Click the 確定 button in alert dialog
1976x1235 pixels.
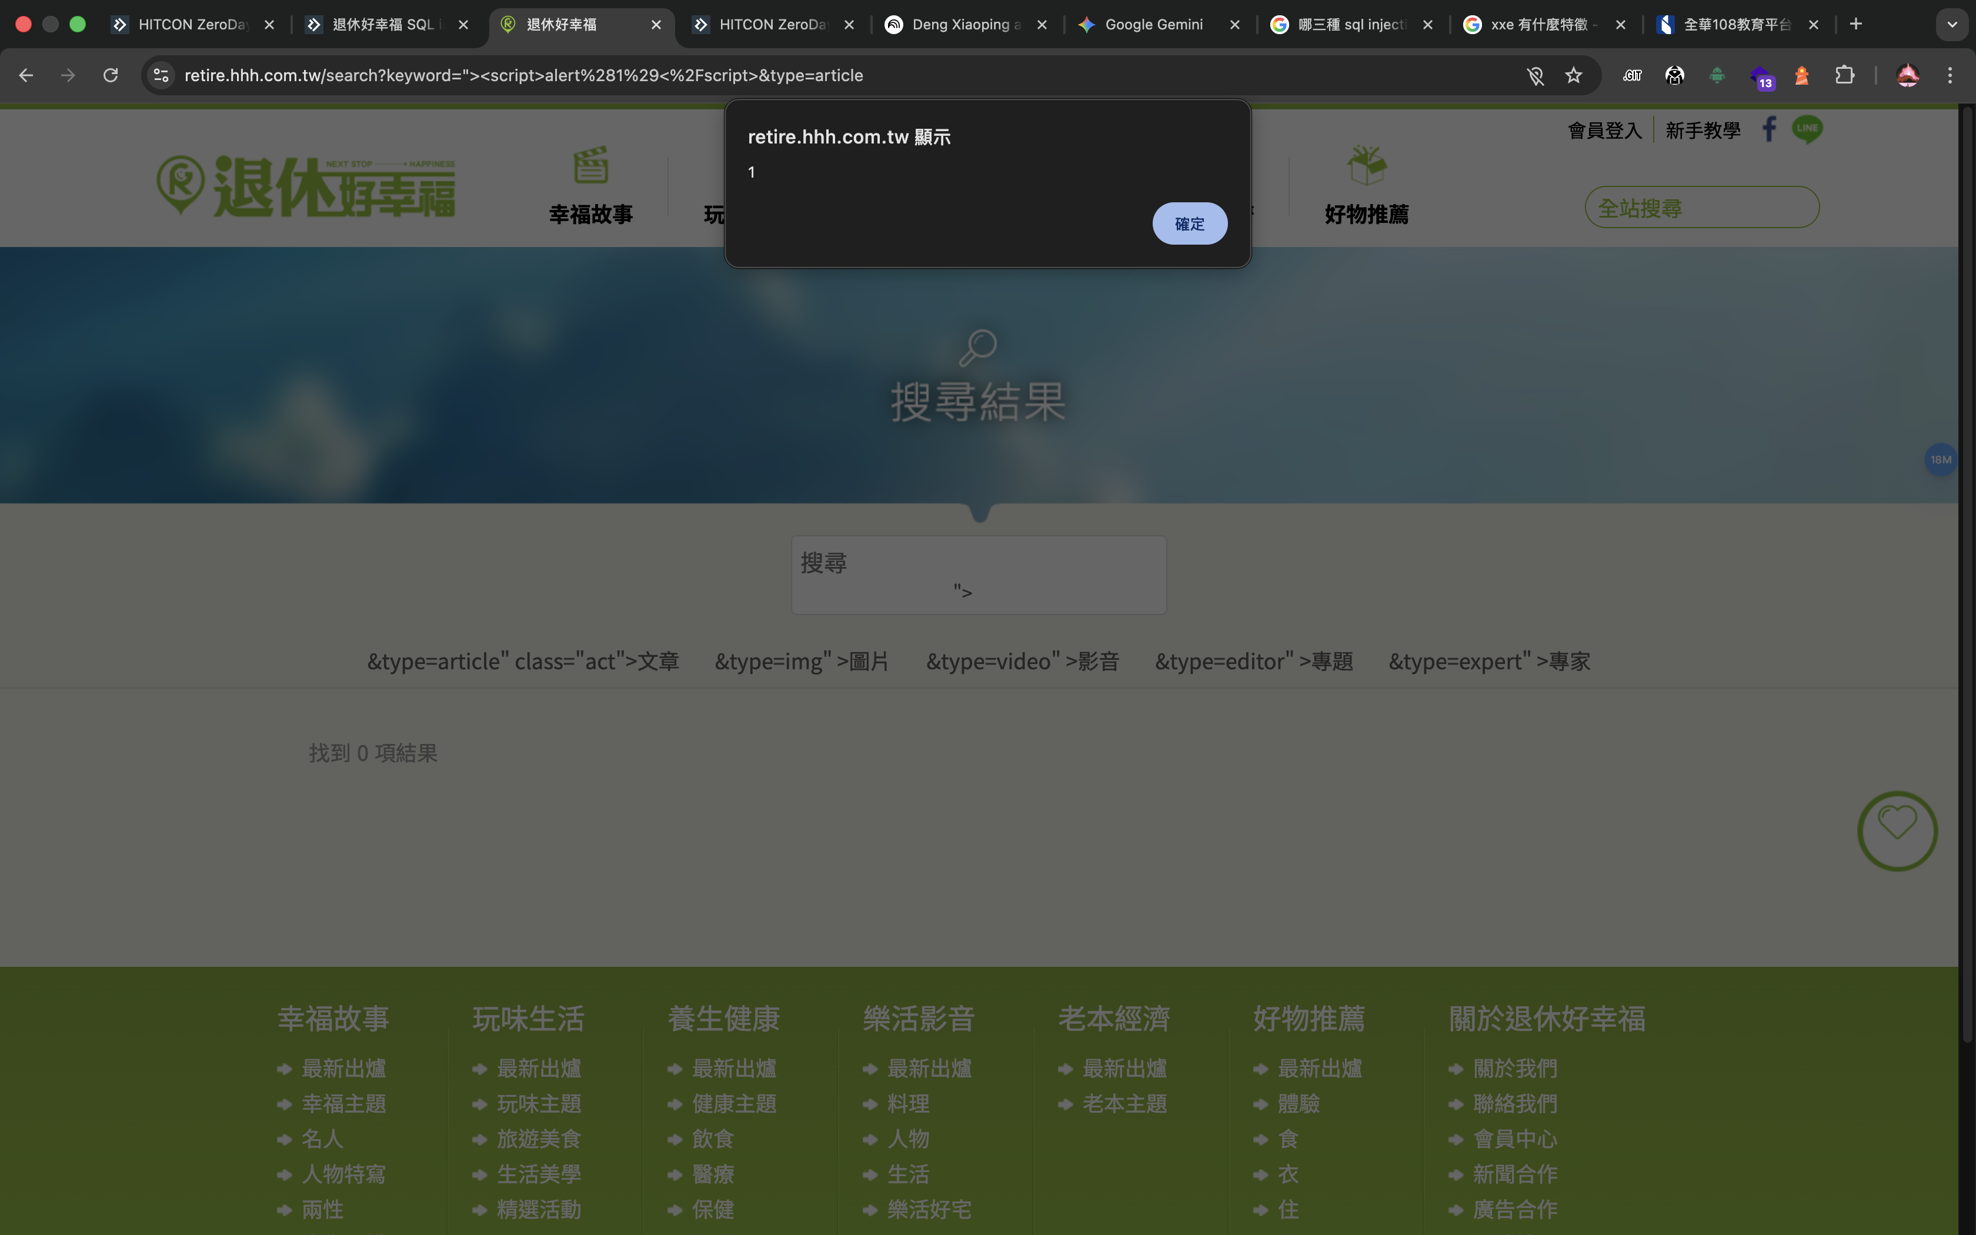pyautogui.click(x=1189, y=224)
